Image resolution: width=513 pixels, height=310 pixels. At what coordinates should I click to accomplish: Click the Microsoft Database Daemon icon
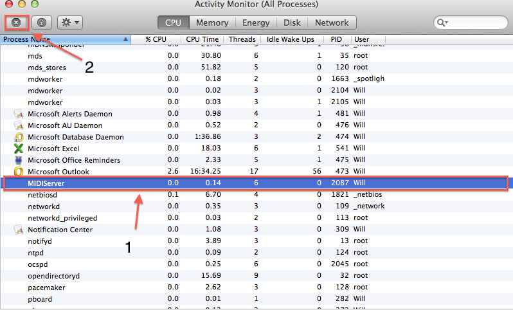point(19,137)
